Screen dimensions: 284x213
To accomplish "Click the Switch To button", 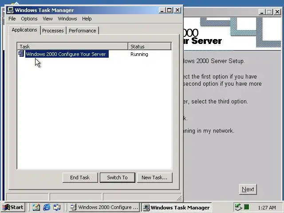I will click(x=117, y=177).
